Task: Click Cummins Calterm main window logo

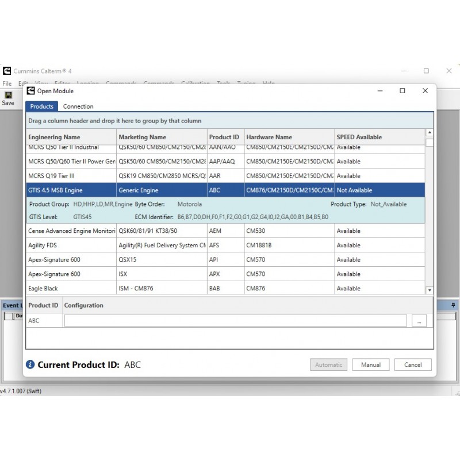Action: pos(7,71)
